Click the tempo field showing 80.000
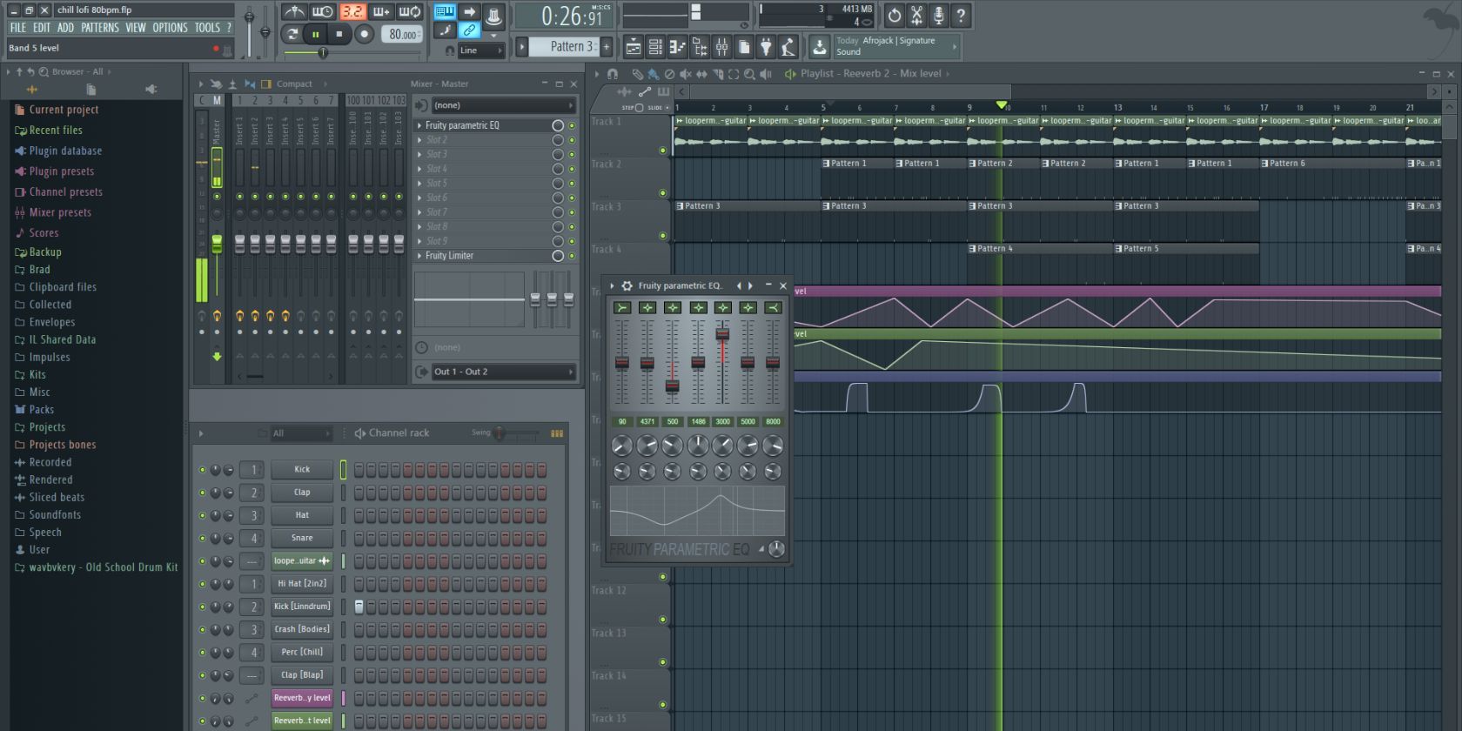Viewport: 1462px width, 731px height. click(403, 34)
